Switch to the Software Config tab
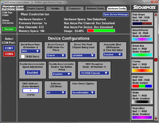Image resolution: width=159 pixels, height=123 pixels. [x=95, y=9]
